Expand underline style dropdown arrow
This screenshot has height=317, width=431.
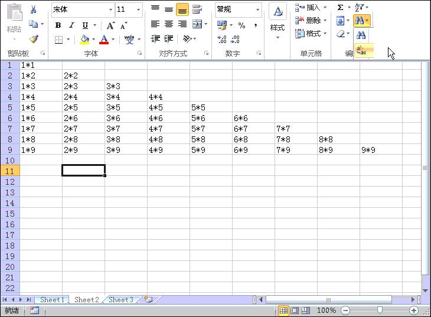tap(95, 25)
